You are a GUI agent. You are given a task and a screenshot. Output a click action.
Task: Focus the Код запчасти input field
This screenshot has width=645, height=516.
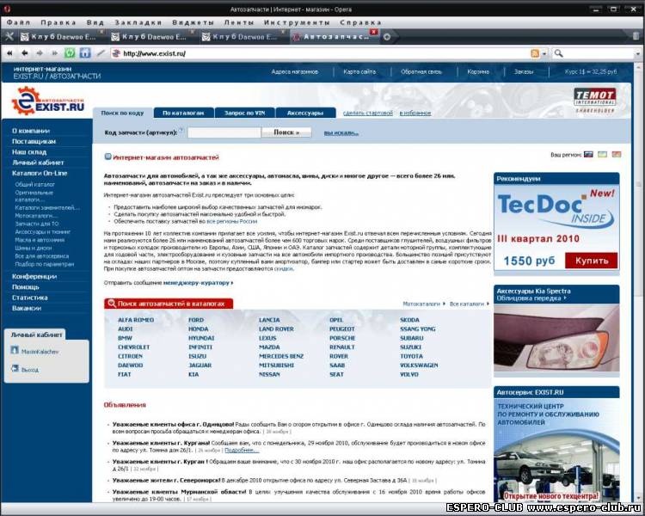[224, 132]
